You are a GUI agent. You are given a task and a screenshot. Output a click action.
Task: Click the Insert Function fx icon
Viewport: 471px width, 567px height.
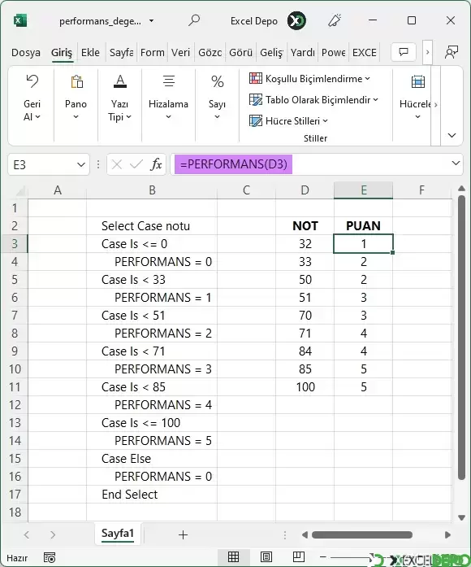click(156, 164)
